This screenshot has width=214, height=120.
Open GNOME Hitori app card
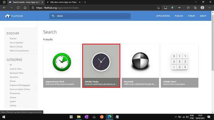pos(180,66)
